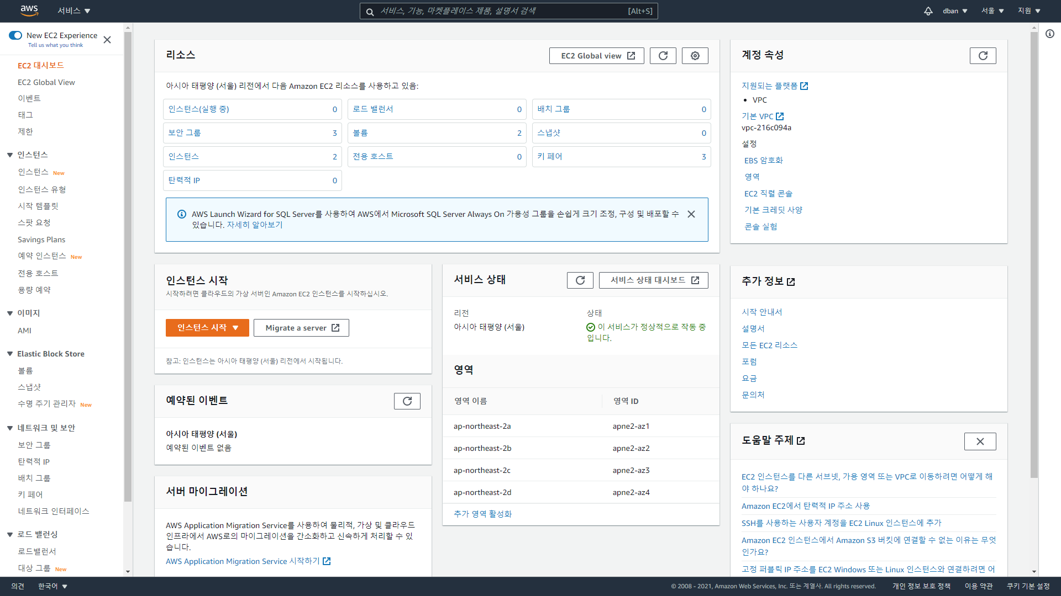Click the notifications bell icon

[928, 11]
